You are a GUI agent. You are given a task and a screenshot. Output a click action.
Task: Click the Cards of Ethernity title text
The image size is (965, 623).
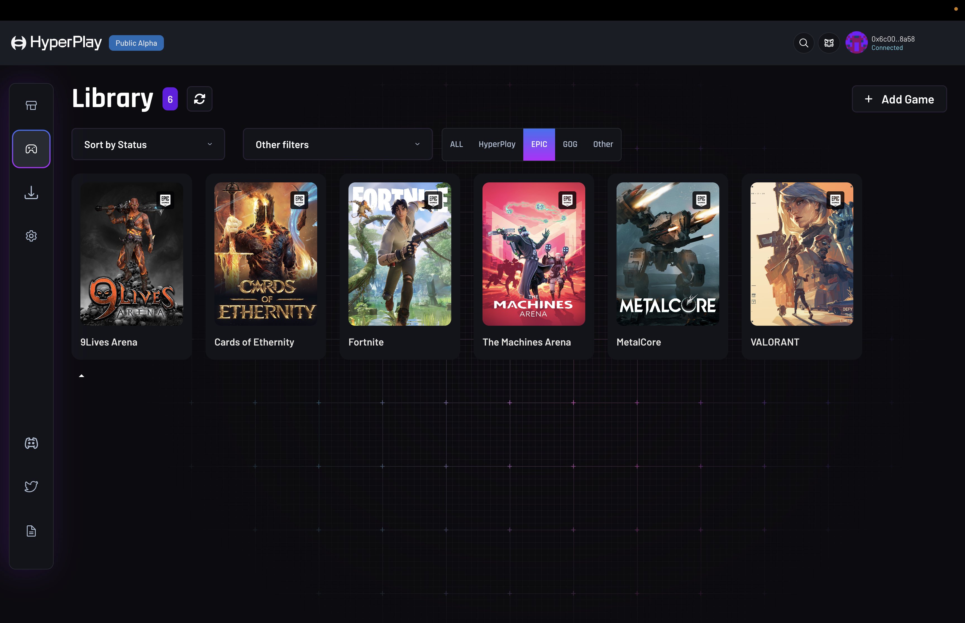click(x=254, y=342)
